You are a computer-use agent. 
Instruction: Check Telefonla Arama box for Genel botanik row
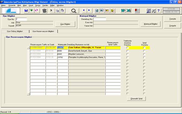[x=127, y=51]
